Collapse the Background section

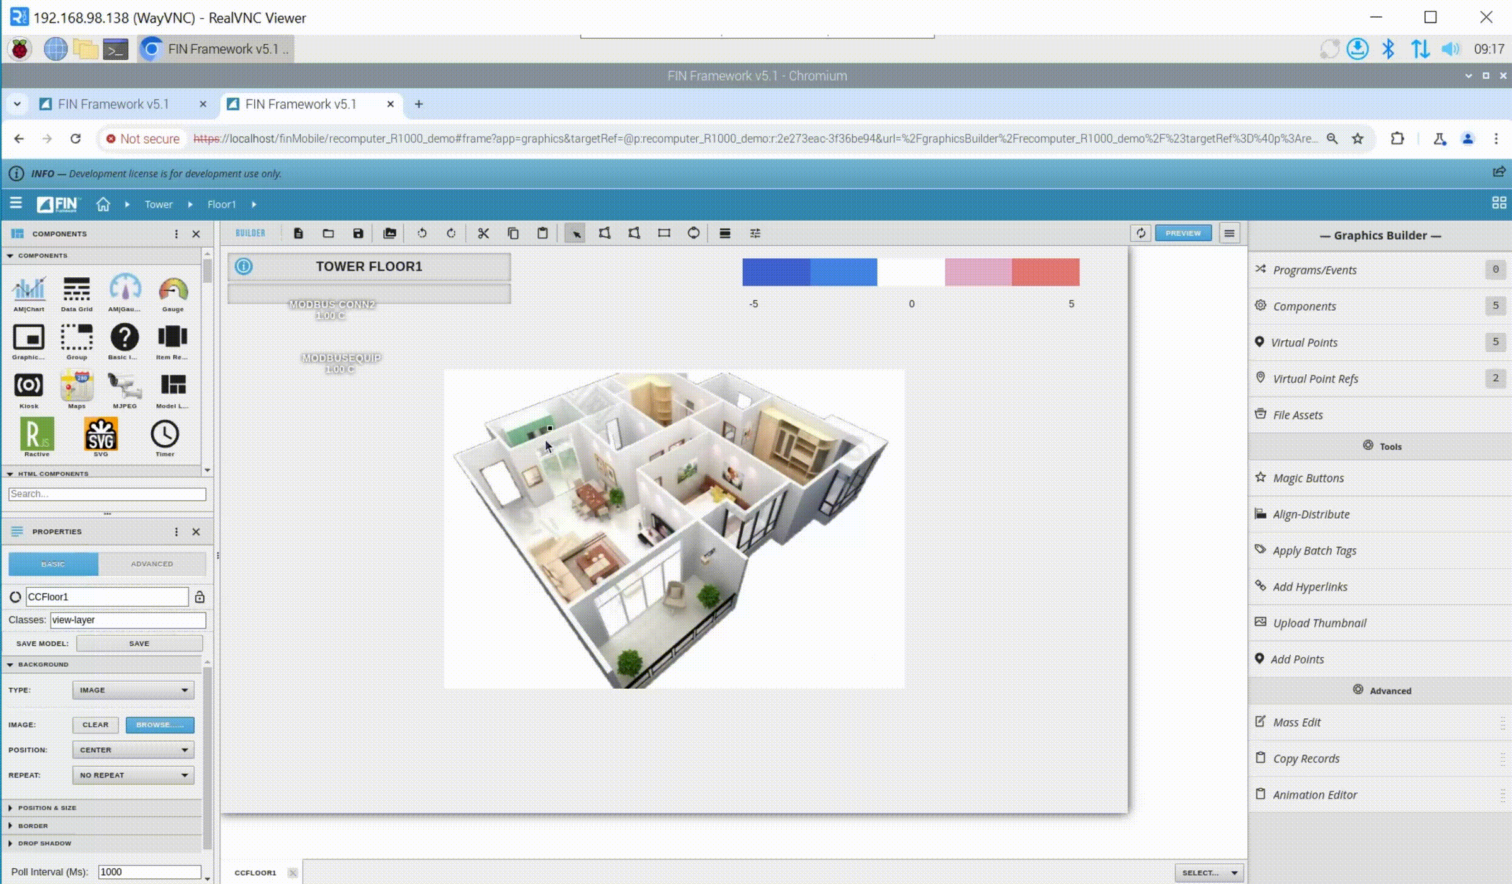click(x=103, y=664)
